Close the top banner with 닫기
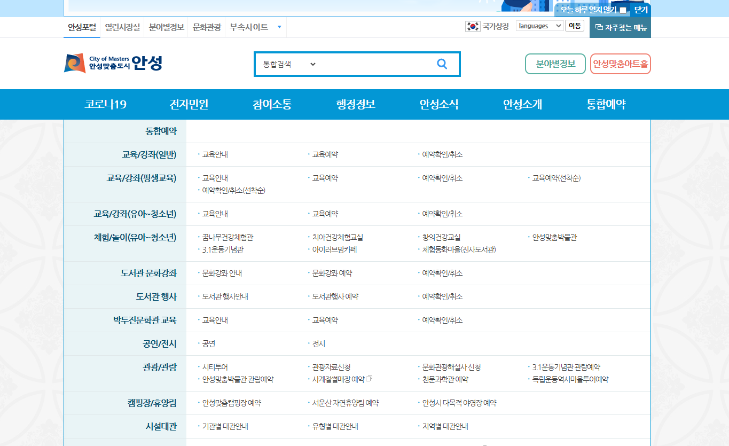 [x=641, y=10]
